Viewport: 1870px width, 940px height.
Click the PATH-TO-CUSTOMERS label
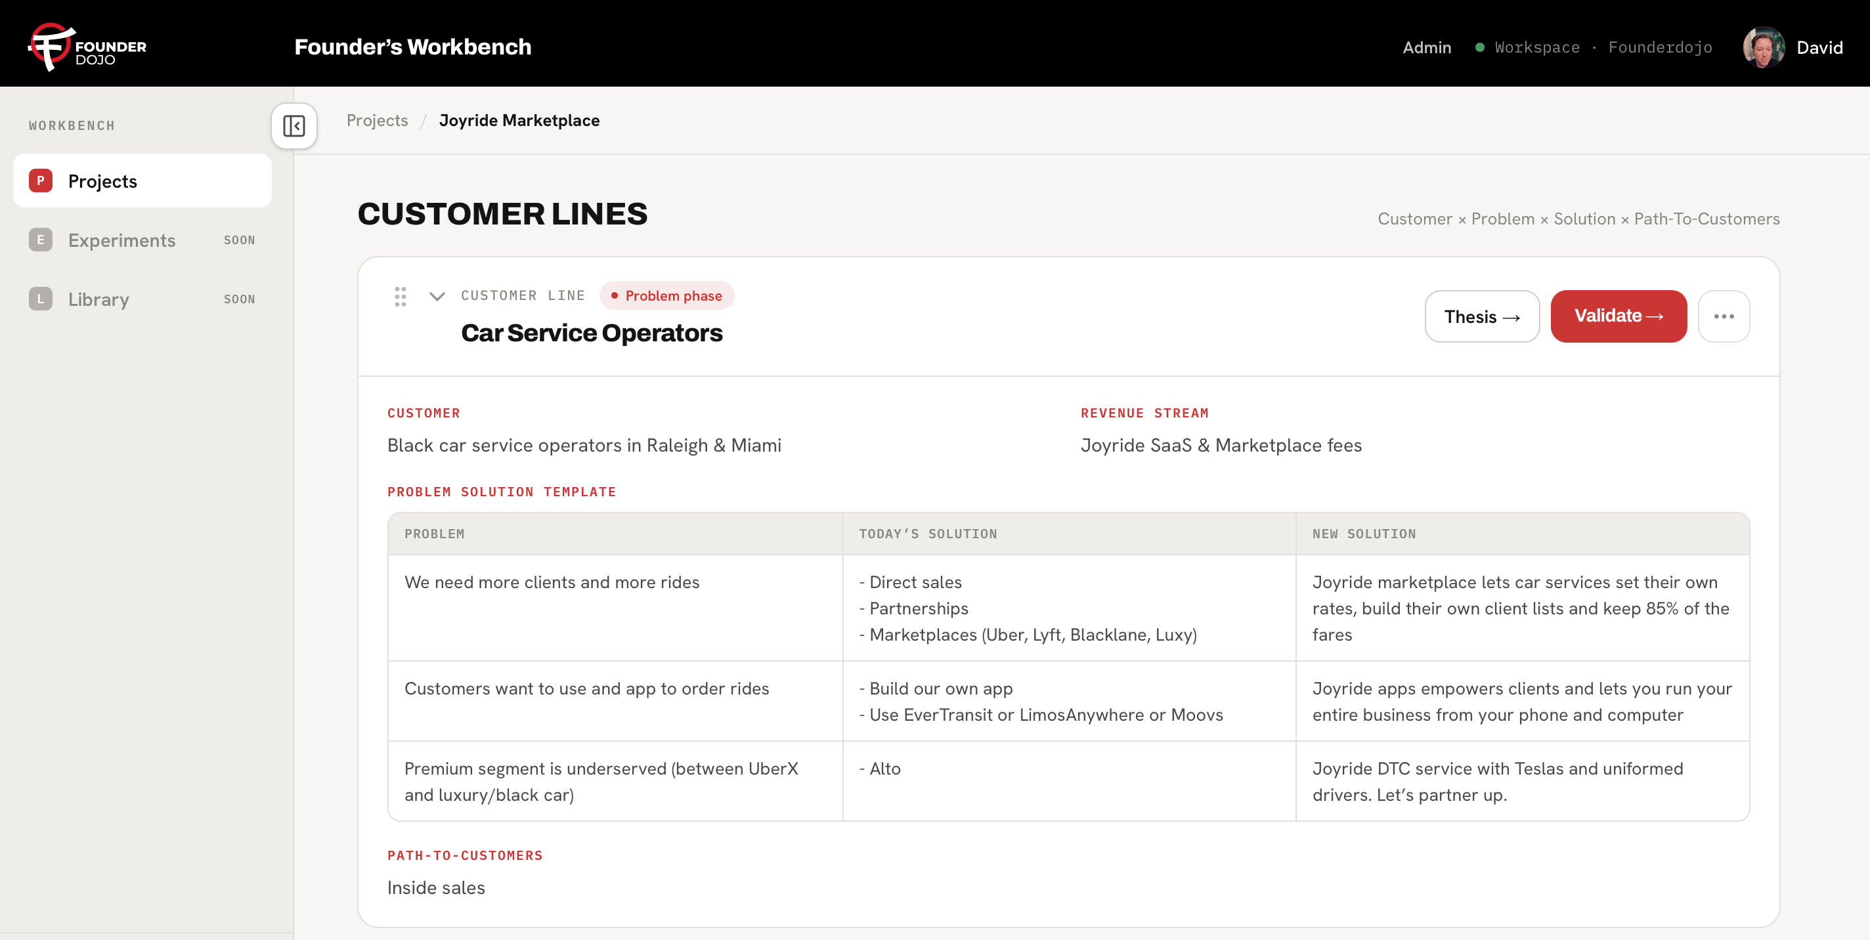tap(465, 856)
